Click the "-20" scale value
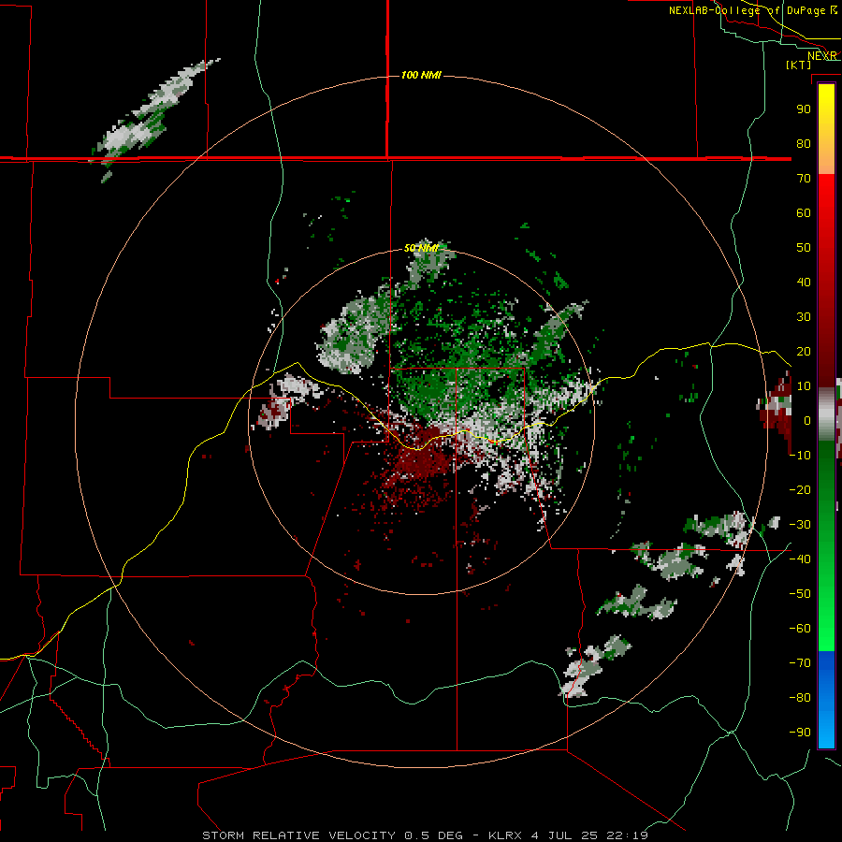Image resolution: width=842 pixels, height=842 pixels. click(800, 490)
